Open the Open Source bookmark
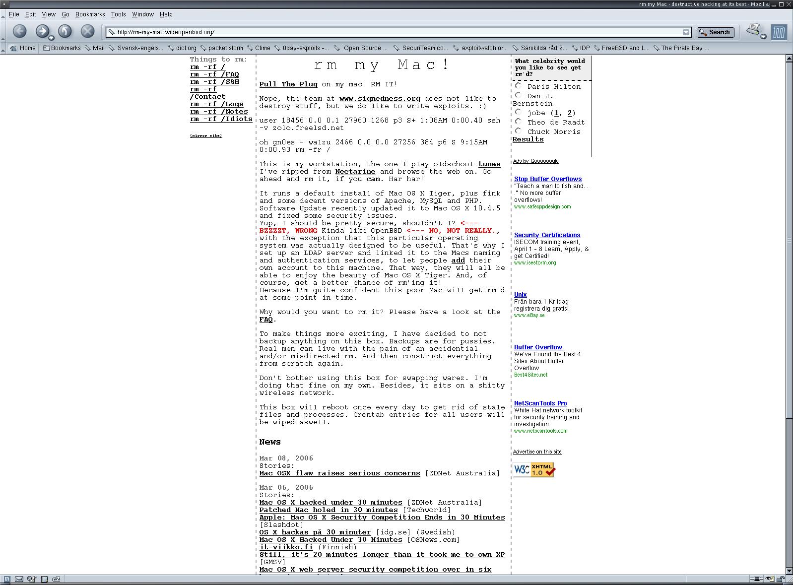 tap(361, 48)
